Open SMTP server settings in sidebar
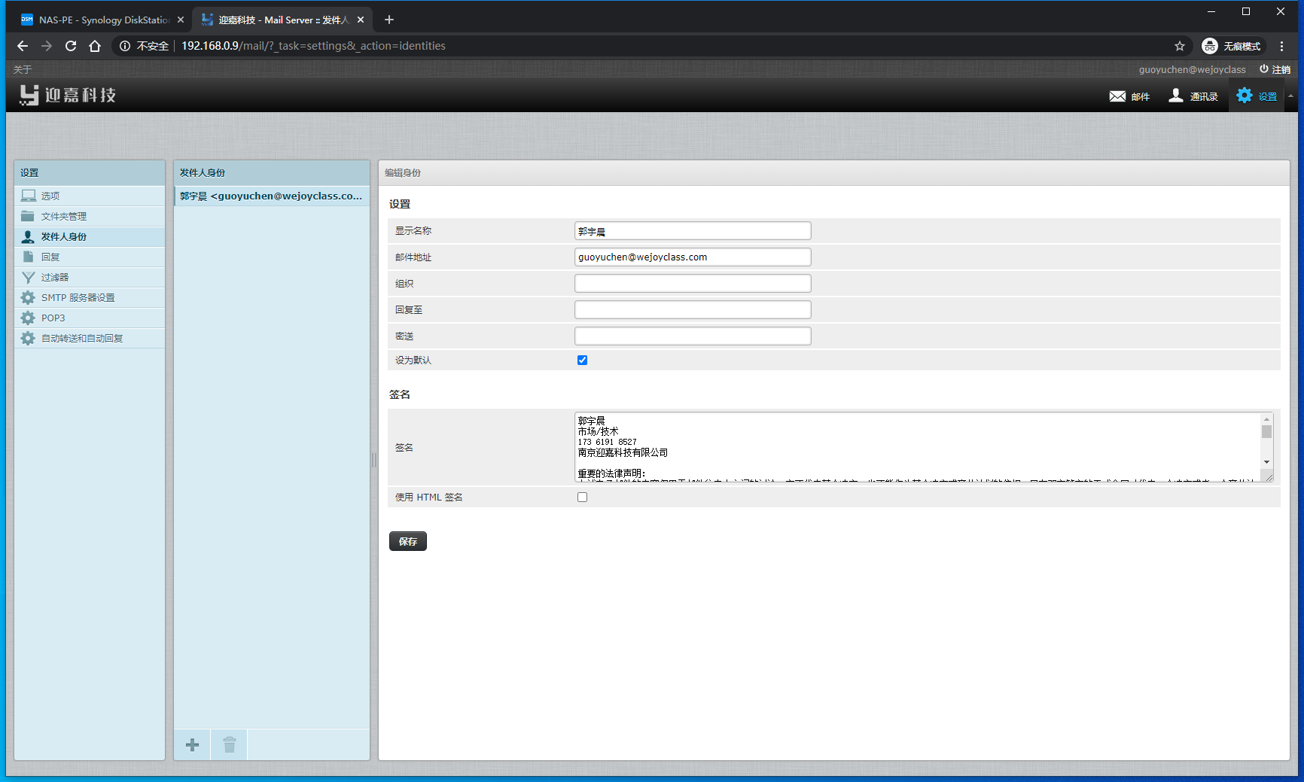The height and width of the screenshot is (782, 1304). click(x=78, y=298)
